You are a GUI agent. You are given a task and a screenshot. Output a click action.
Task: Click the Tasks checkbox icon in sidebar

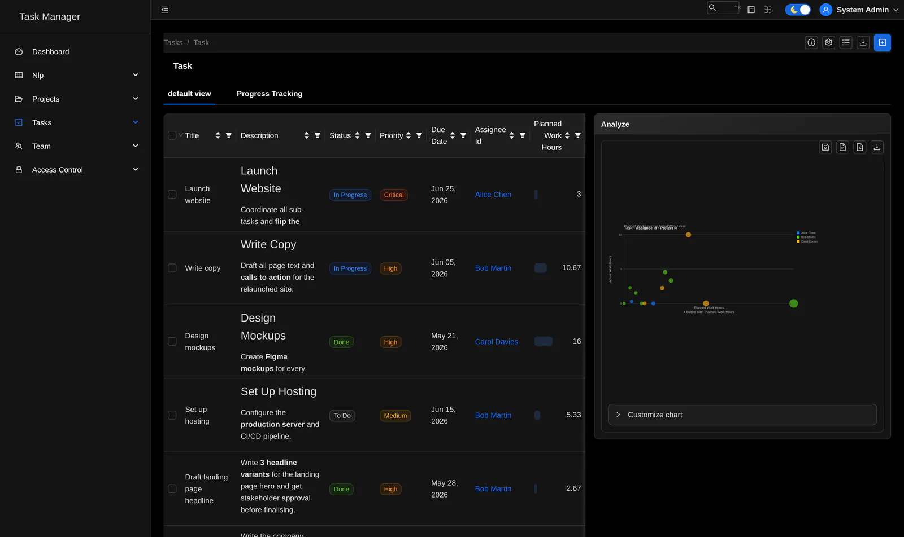point(19,122)
